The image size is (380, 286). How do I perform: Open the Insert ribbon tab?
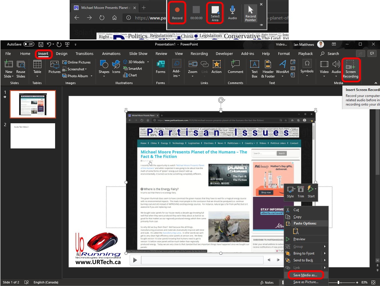coord(43,54)
